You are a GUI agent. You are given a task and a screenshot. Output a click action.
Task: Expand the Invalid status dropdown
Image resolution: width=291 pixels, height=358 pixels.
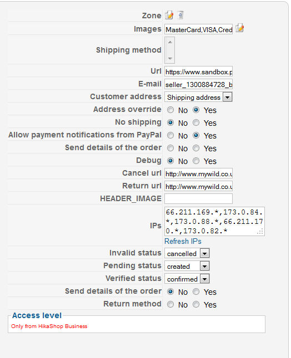[x=187, y=253]
